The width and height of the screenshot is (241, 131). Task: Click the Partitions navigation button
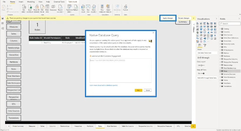(14, 62)
